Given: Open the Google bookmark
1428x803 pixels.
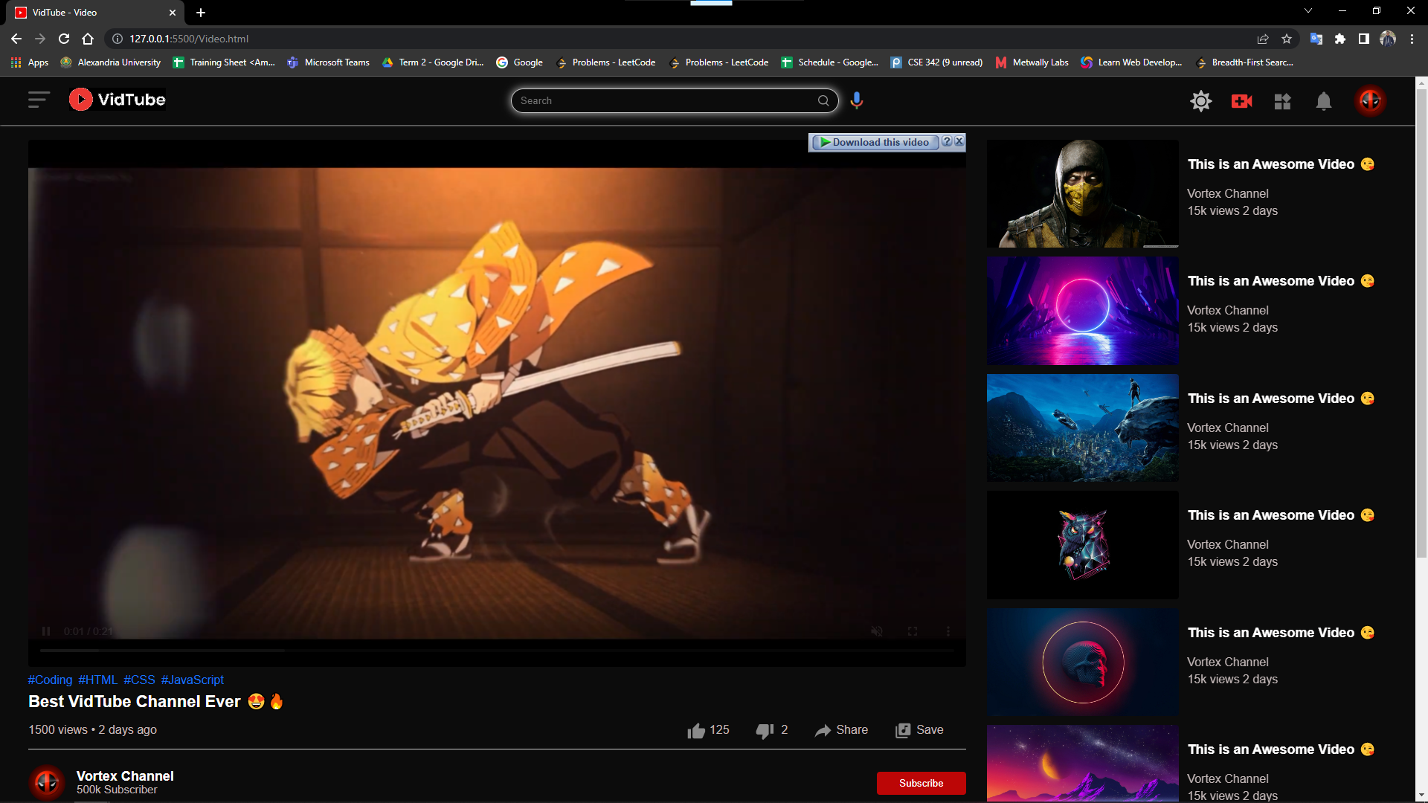Looking at the screenshot, I should pyautogui.click(x=520, y=62).
